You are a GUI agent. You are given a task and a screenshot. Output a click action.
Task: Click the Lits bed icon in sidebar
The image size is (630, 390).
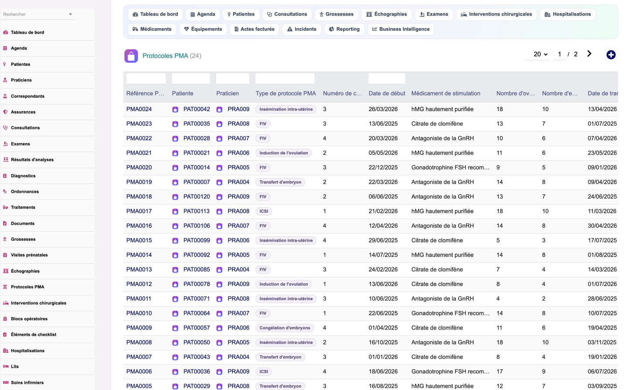point(5,366)
